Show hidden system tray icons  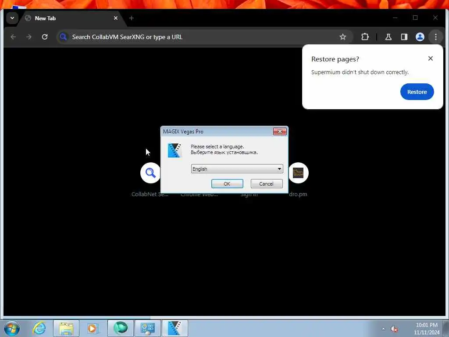pyautogui.click(x=383, y=329)
